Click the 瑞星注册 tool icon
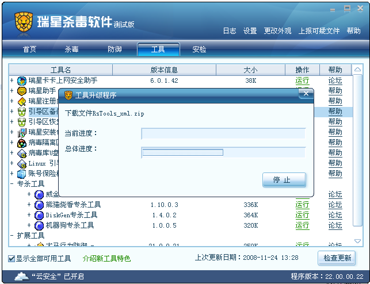This screenshot has width=370, height=284. [22, 102]
